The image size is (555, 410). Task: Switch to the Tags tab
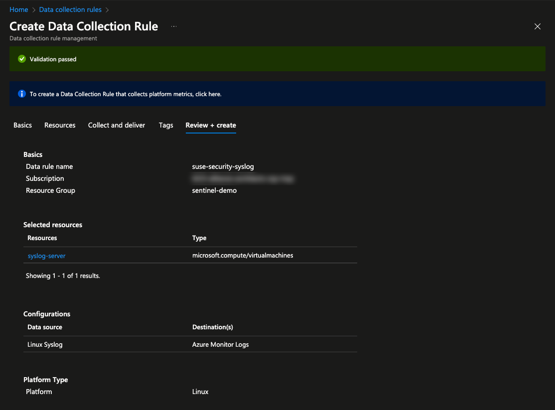tap(165, 125)
